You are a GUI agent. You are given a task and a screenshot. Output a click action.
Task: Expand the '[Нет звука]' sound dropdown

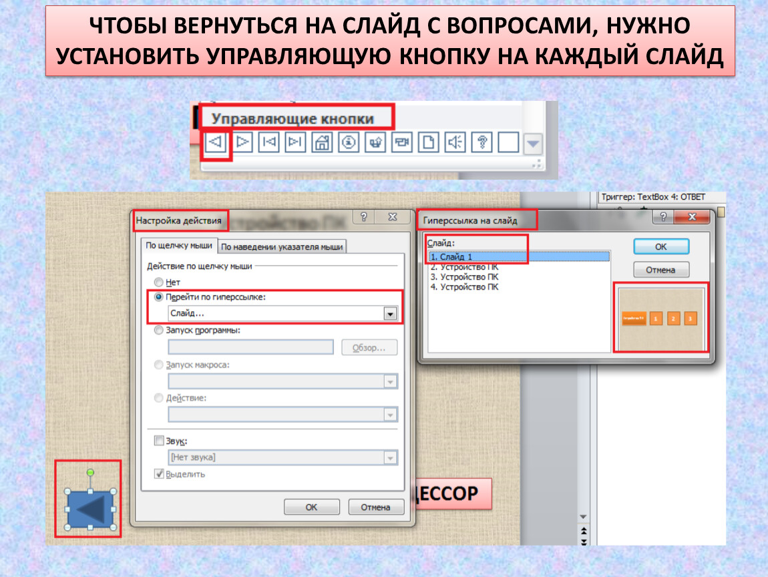(390, 458)
